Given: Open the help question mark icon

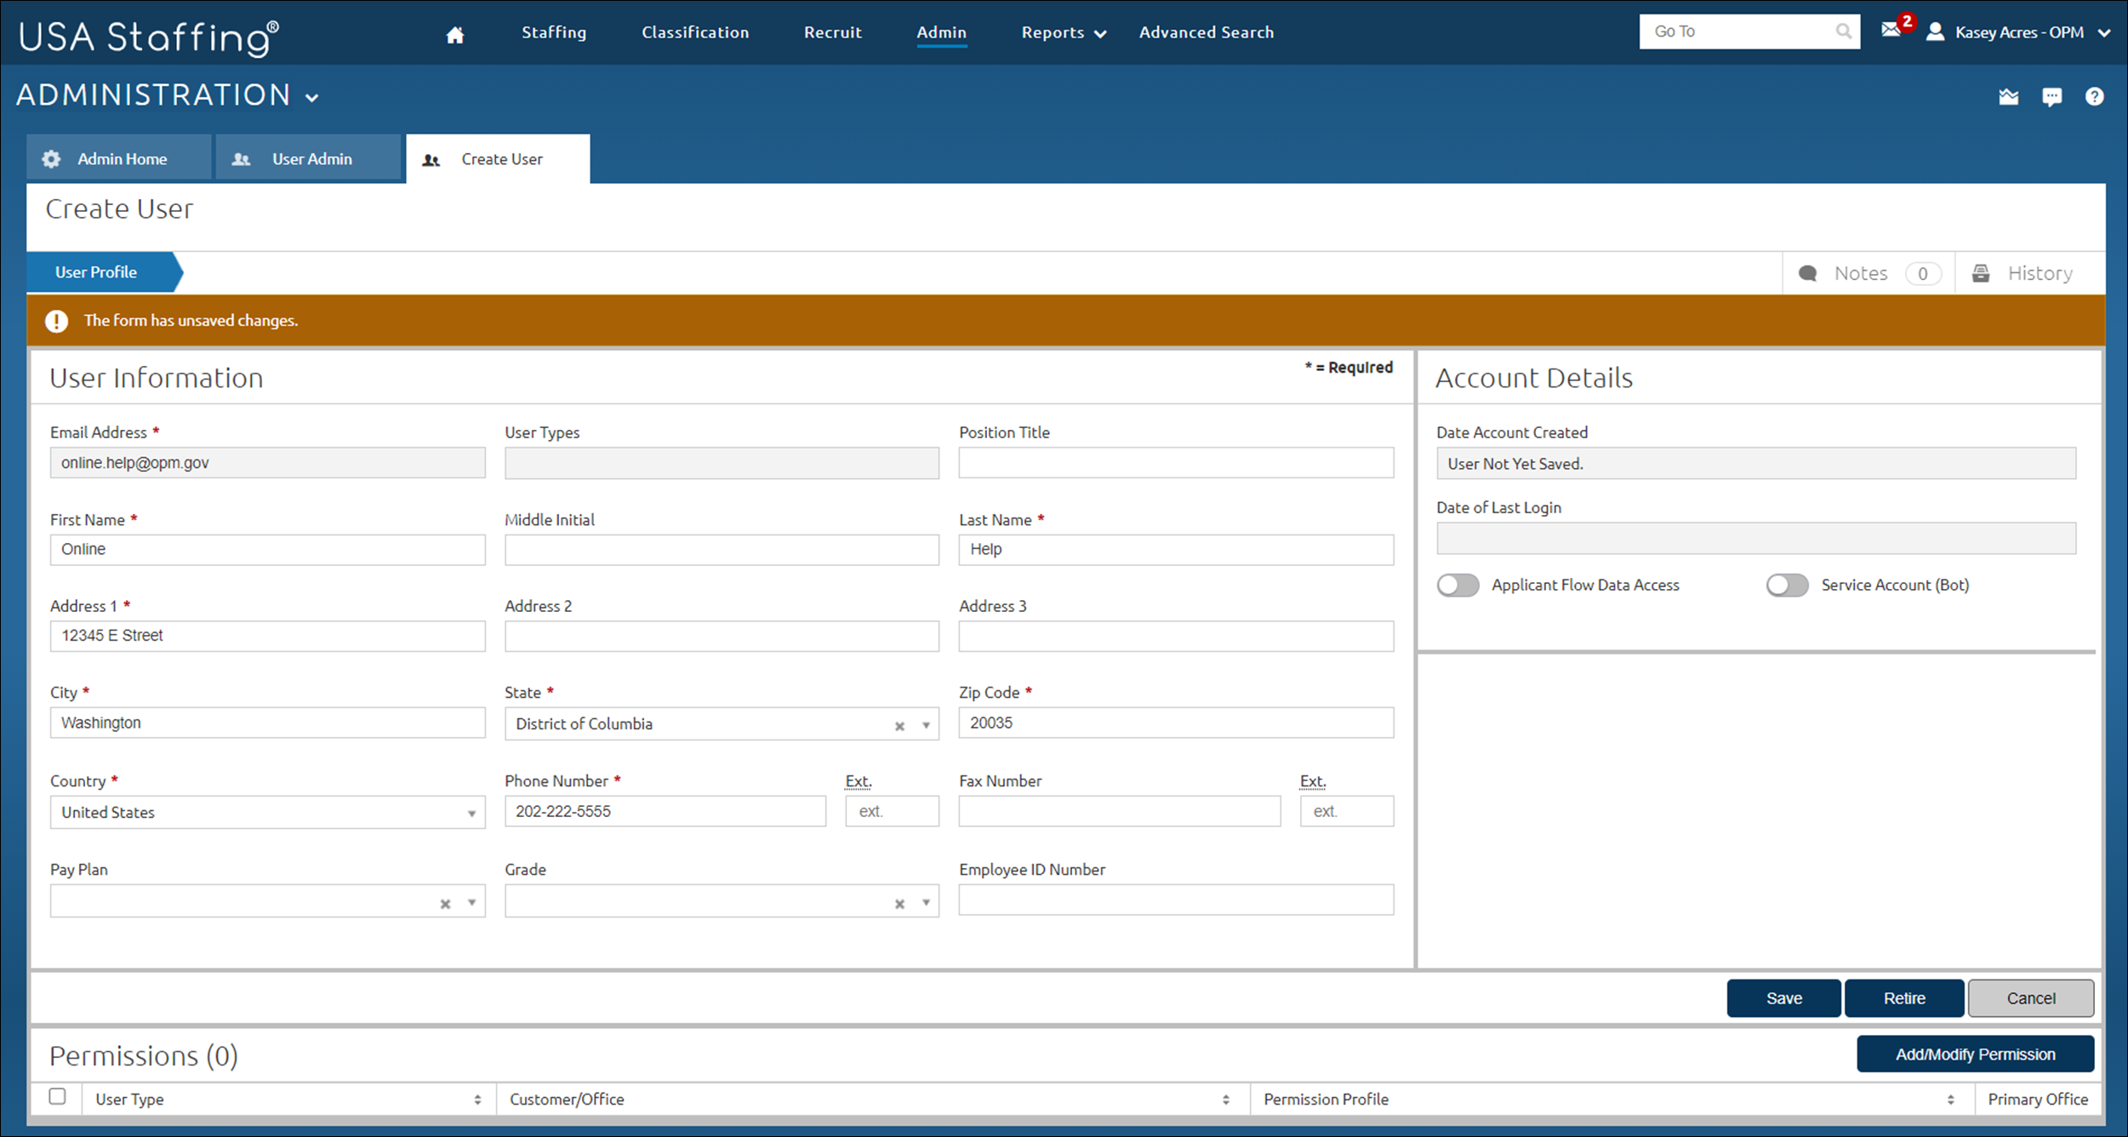Looking at the screenshot, I should 2095,96.
